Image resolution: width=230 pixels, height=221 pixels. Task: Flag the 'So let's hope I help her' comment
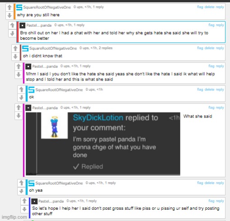[211, 201]
